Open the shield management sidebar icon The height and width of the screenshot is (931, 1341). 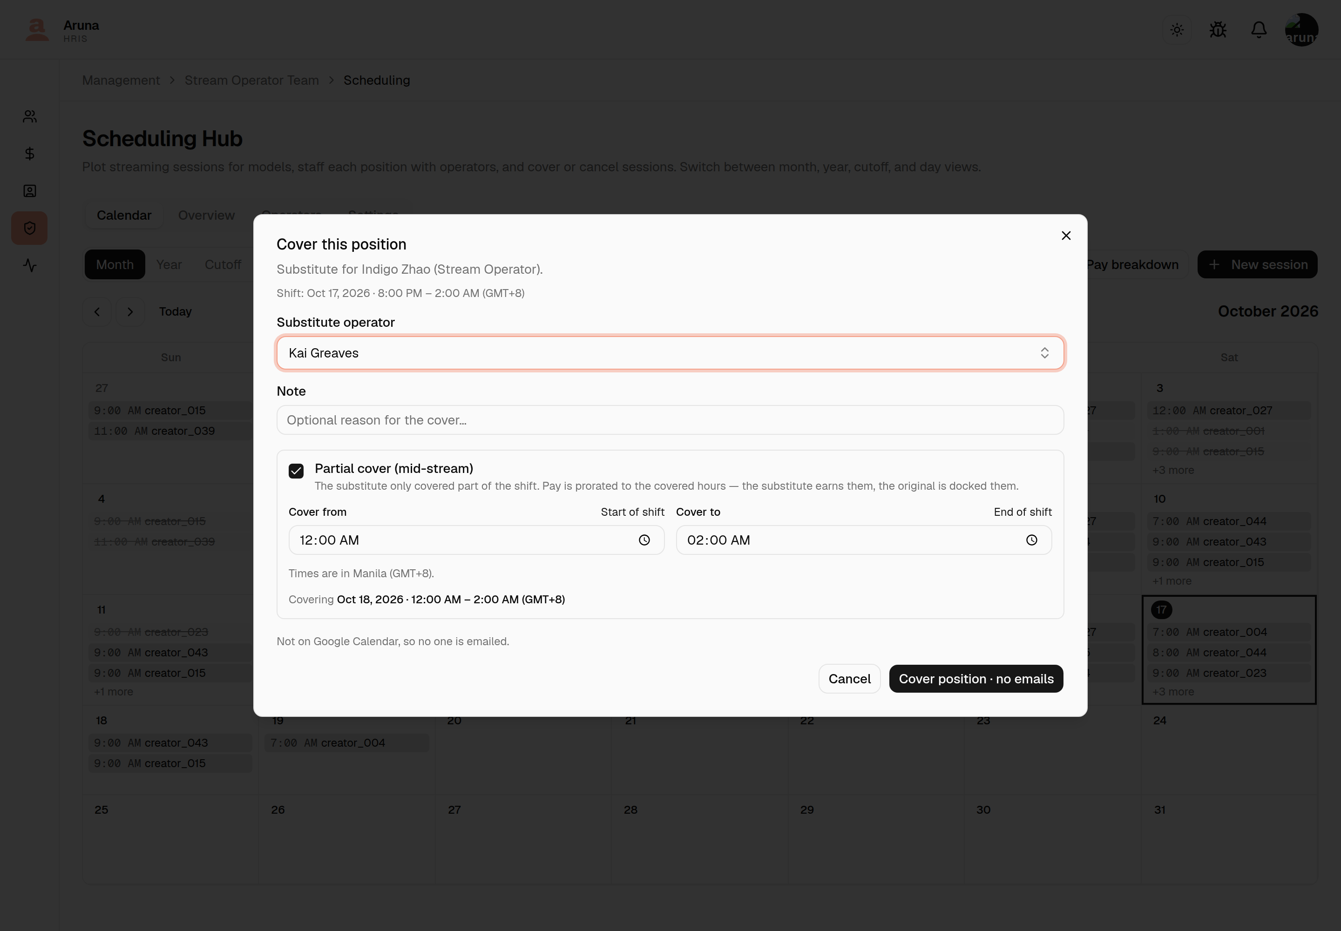click(x=30, y=228)
